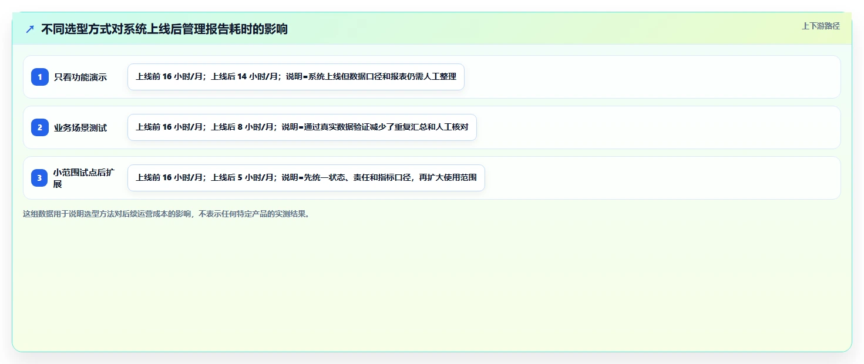Select step badge number 3
The height and width of the screenshot is (364, 864).
(40, 178)
